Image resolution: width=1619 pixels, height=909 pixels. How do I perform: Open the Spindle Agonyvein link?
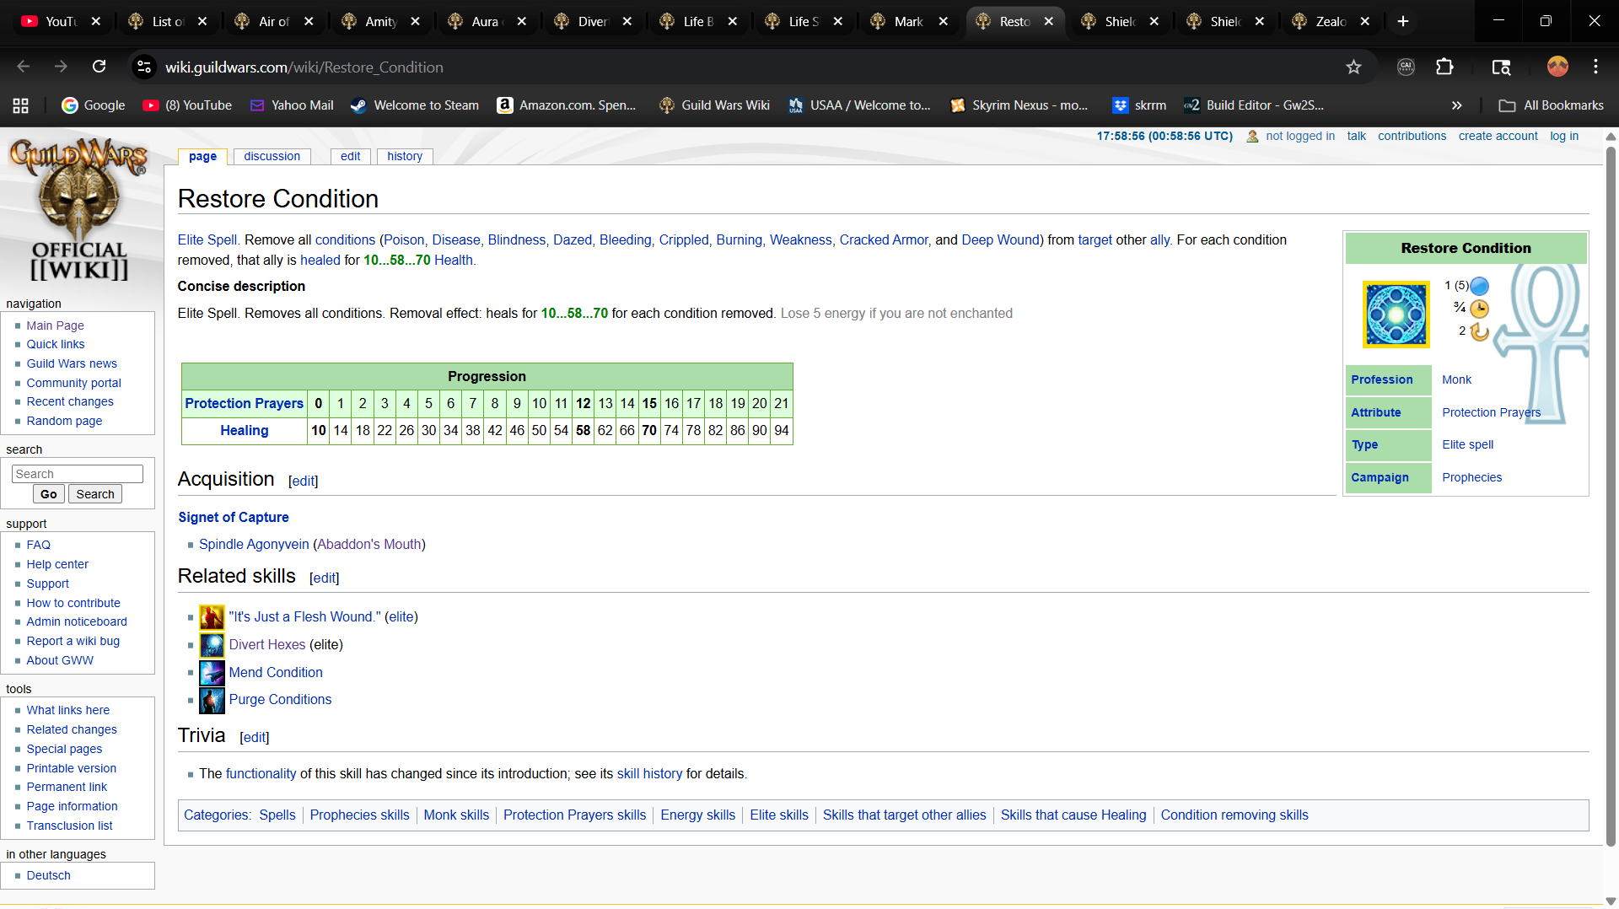tap(254, 545)
